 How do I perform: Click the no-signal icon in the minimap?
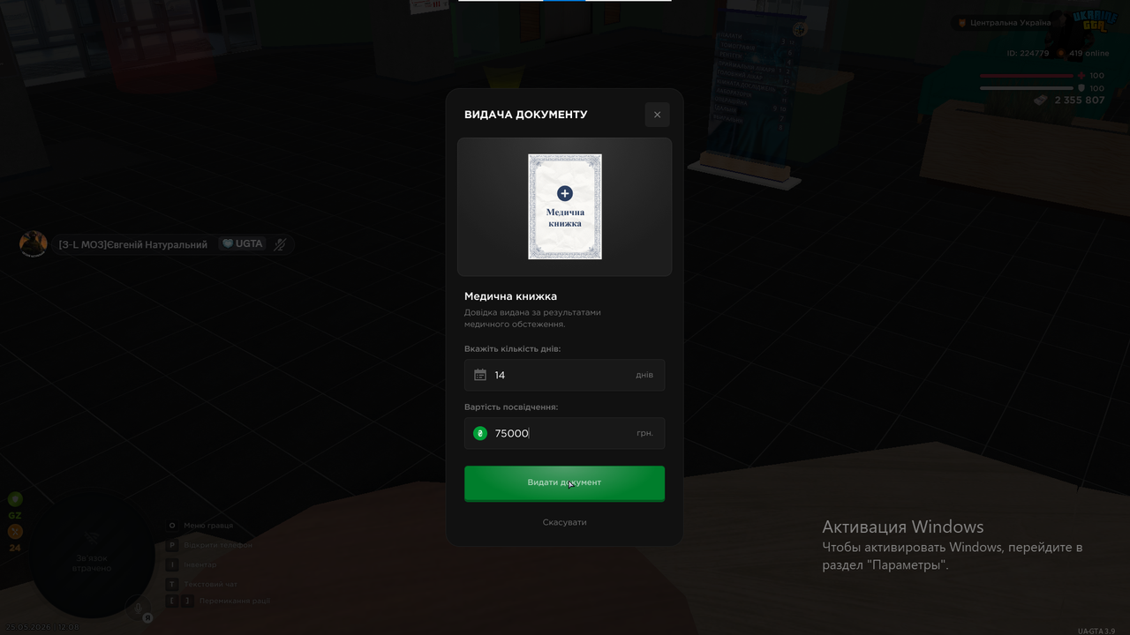pos(92,537)
